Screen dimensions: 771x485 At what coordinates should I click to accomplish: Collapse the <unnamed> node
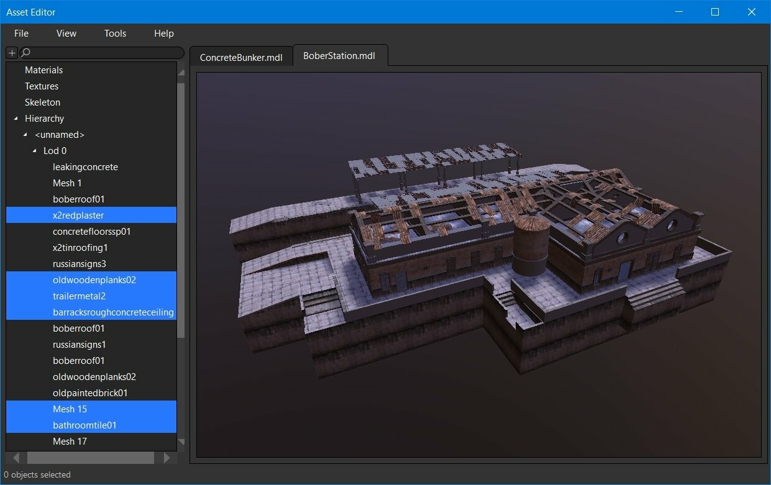25,134
